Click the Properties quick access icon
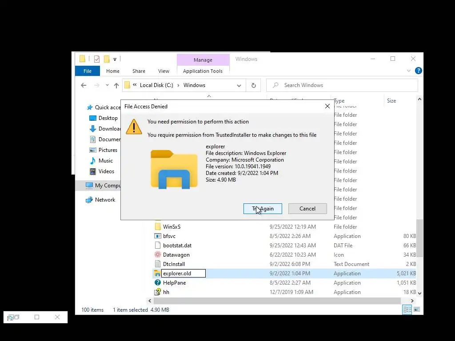Viewport: 455px width, 341px height. tap(97, 59)
